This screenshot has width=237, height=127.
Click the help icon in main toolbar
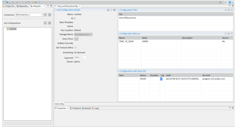tap(39, 2)
